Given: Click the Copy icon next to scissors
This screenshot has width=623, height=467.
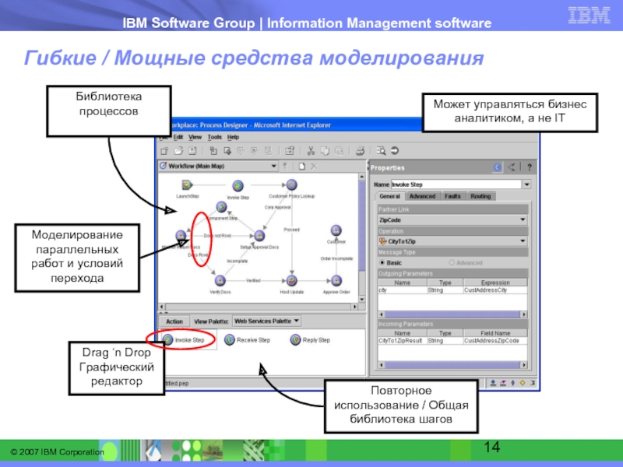Looking at the screenshot, I should [325, 151].
